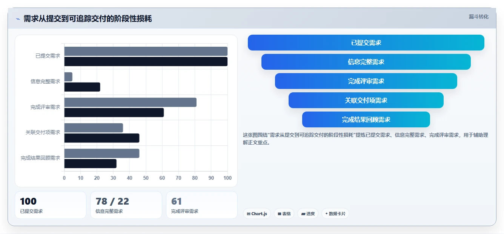This screenshot has width=504, height=234.
Task: Click the dark bar for 完成评审需求
Action: (114, 112)
